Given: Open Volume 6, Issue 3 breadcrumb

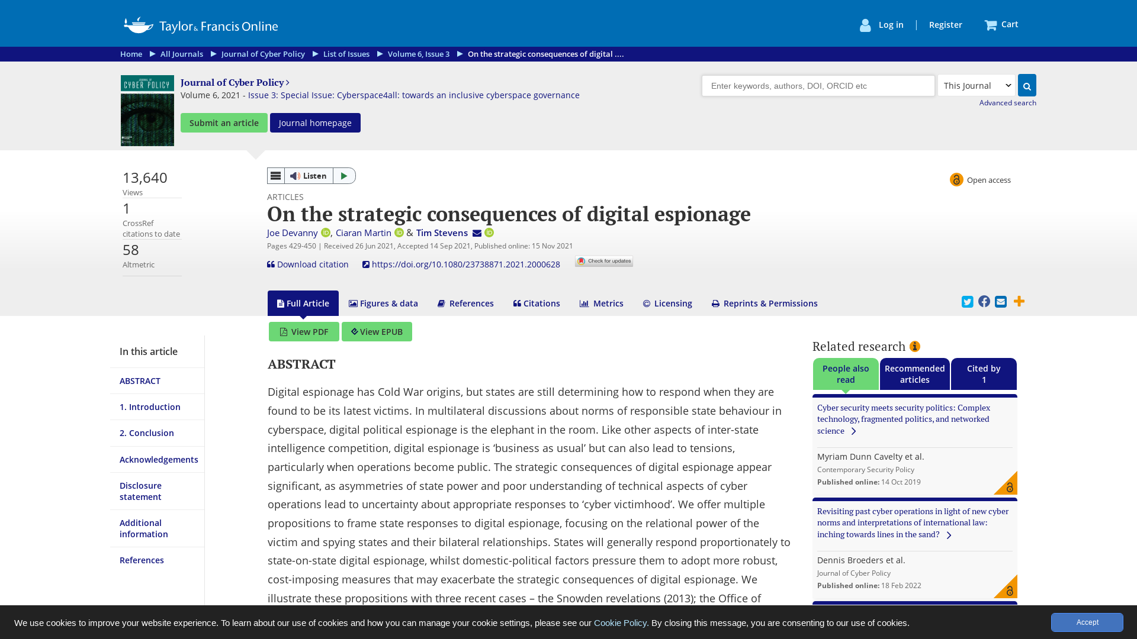Looking at the screenshot, I should coord(419,54).
